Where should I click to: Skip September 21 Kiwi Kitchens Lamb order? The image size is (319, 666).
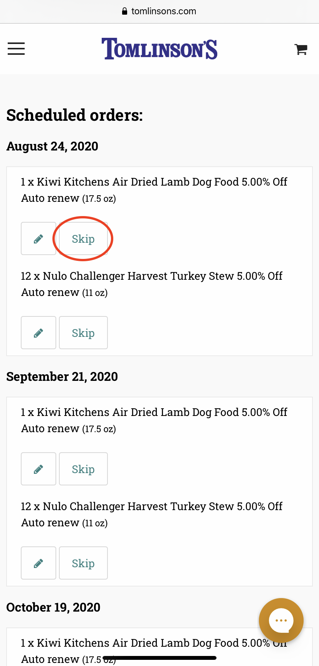pyautogui.click(x=83, y=469)
